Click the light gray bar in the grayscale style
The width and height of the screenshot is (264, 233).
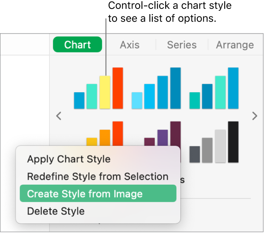tap(220, 146)
